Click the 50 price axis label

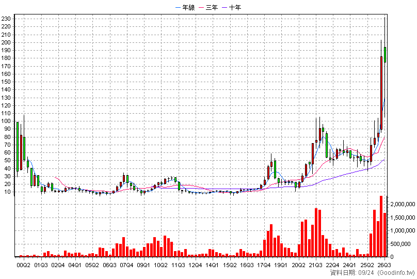point(7,161)
